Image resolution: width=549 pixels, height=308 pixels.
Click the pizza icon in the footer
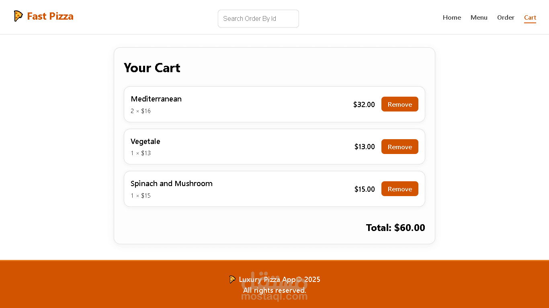[x=232, y=280]
